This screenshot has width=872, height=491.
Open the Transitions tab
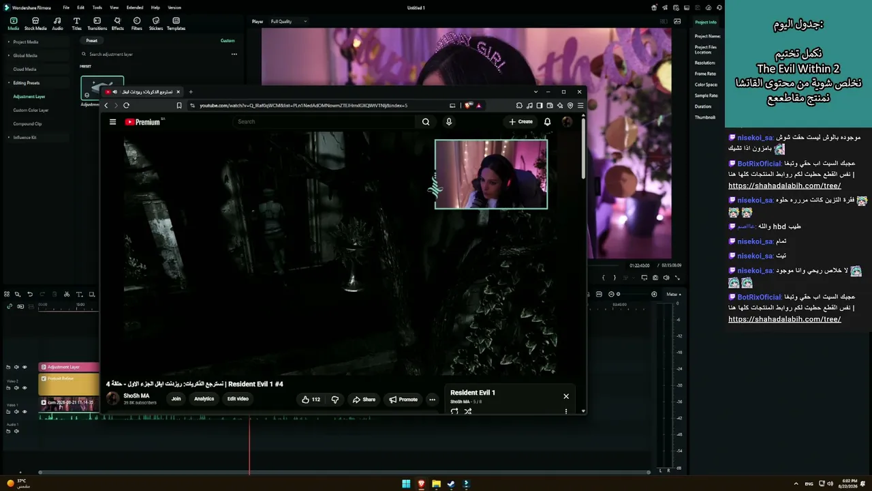[97, 24]
